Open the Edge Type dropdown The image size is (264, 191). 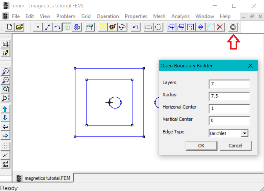coord(244,133)
